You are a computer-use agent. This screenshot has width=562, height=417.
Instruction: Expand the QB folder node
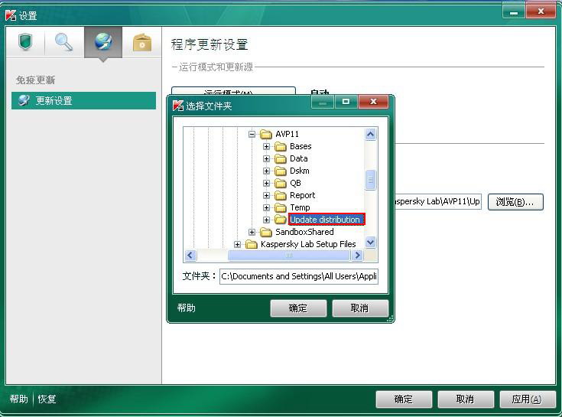point(266,183)
